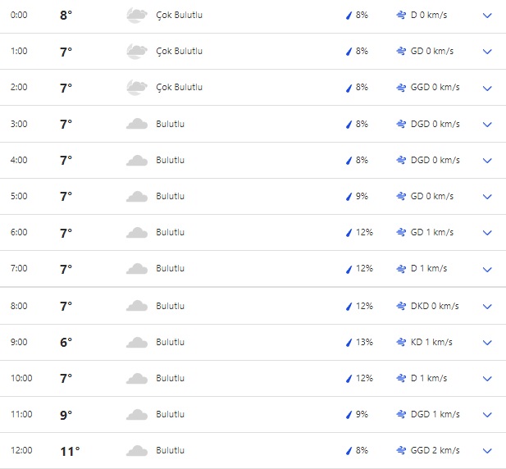Click the raindrop icon in the 6:00 row

(349, 233)
